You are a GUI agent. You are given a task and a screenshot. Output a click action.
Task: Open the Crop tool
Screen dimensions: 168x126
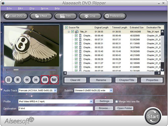[x=90, y=16]
